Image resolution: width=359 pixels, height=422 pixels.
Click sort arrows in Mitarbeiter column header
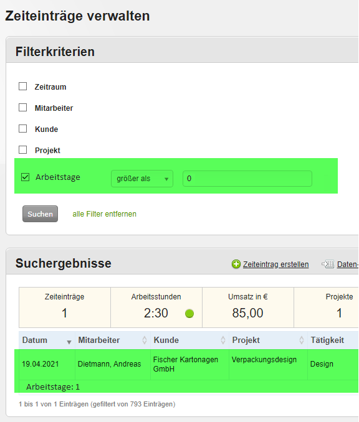click(x=145, y=340)
